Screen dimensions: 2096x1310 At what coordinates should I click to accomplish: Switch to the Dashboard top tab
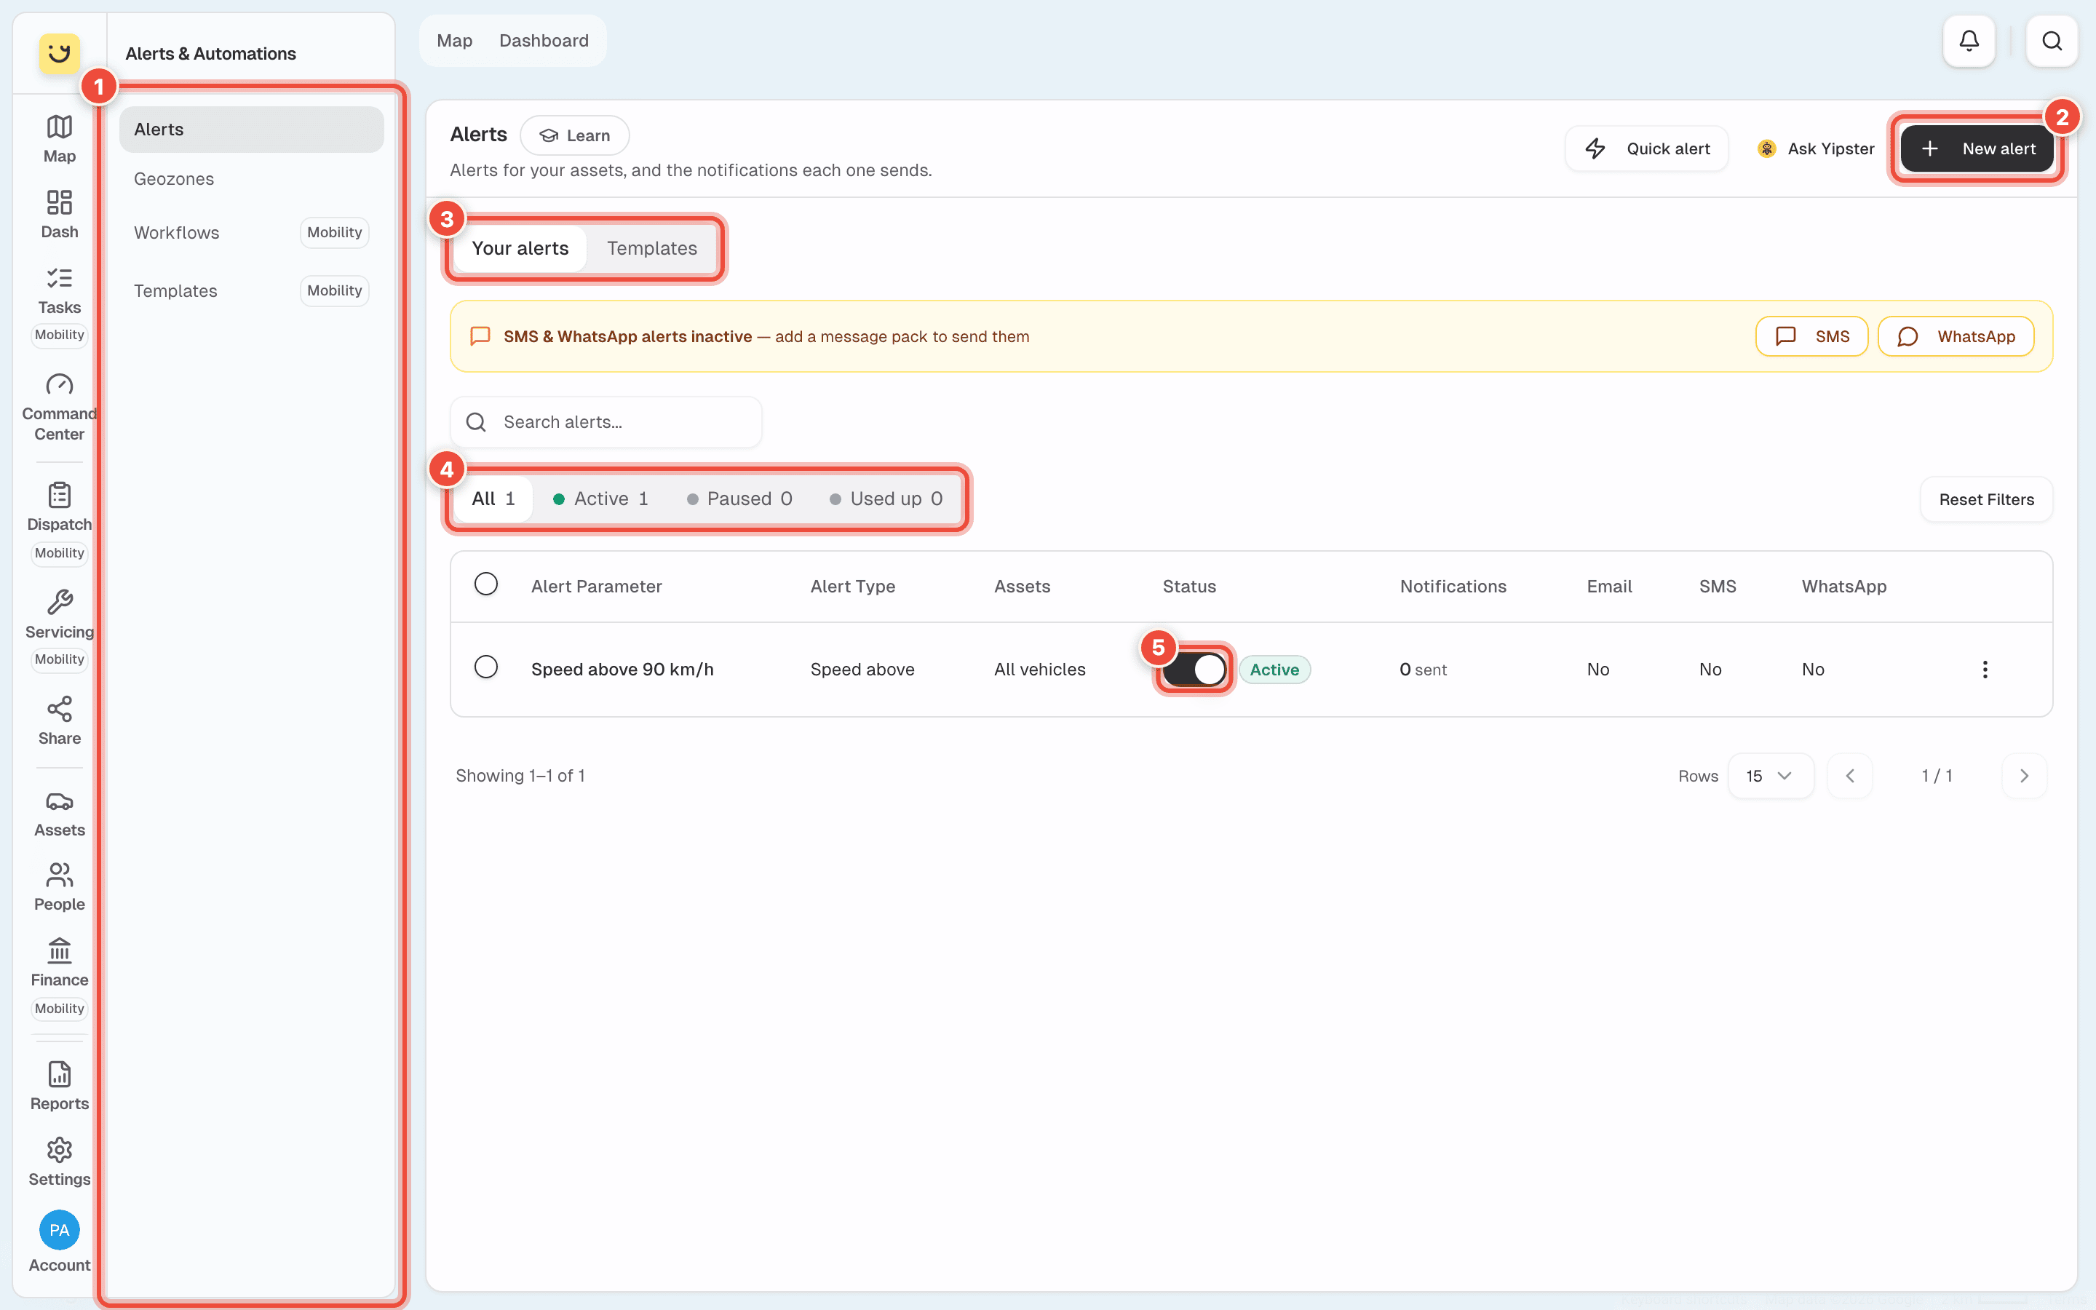[x=544, y=41]
